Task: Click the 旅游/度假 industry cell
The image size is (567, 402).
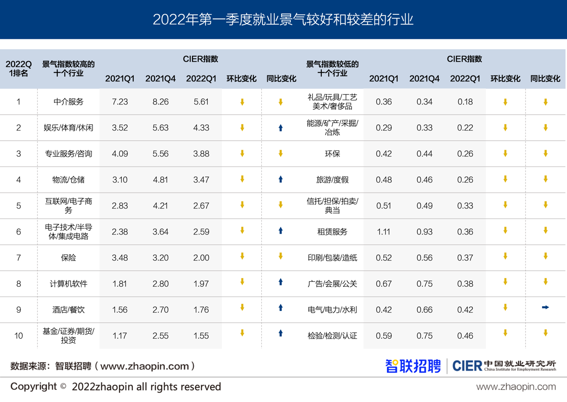Action: (x=332, y=180)
